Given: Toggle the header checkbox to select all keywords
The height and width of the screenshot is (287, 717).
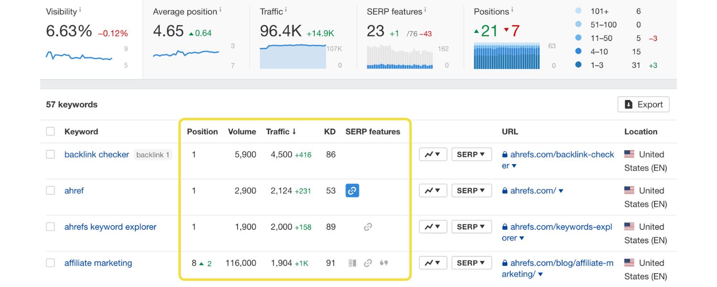Looking at the screenshot, I should pos(50,131).
